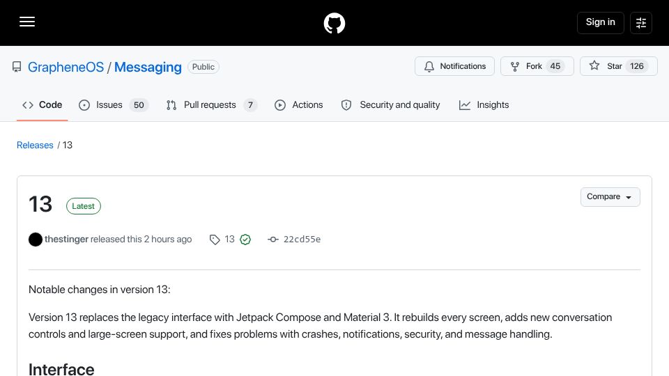Click the Sign in button

(600, 22)
